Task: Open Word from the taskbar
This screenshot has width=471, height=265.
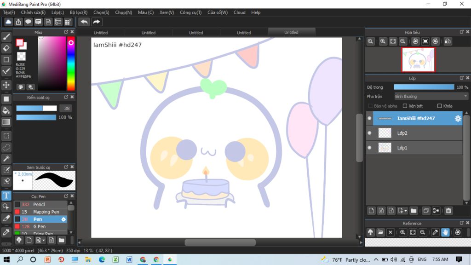Action: tap(129, 259)
